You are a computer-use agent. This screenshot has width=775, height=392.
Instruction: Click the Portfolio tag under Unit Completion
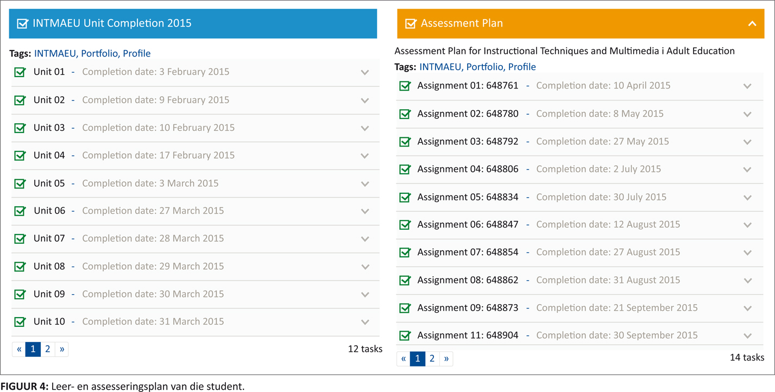tap(99, 53)
